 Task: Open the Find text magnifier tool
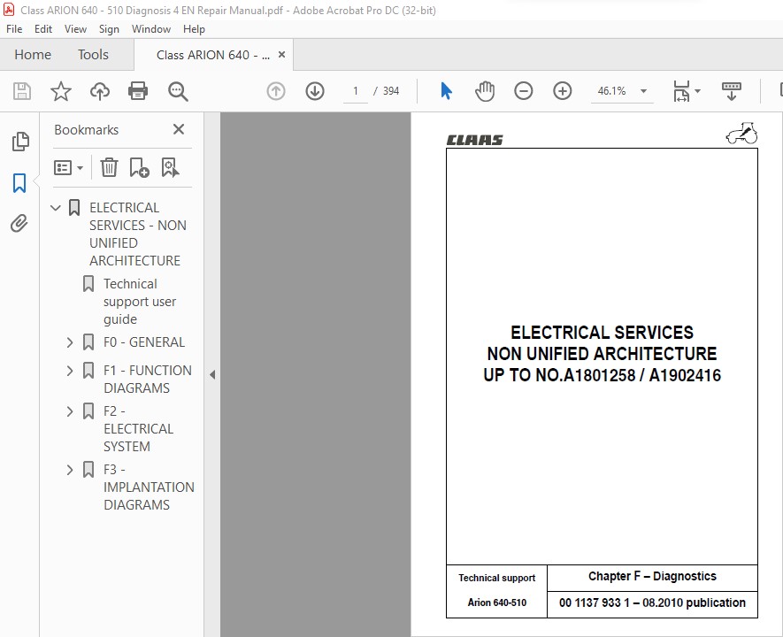pyautogui.click(x=178, y=92)
